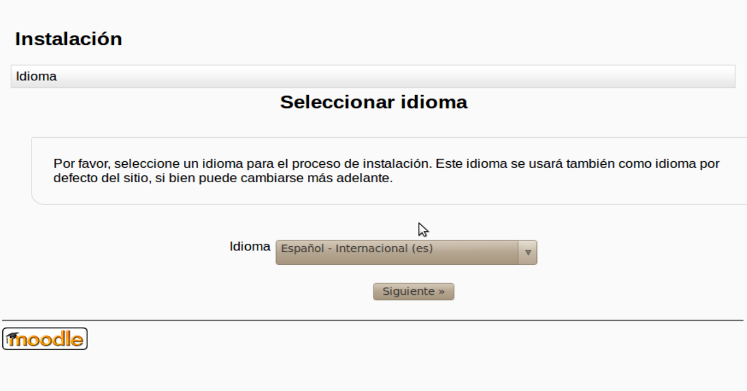Click the word "Siguiente" on the button
This screenshot has height=391, width=747.
[x=408, y=291]
